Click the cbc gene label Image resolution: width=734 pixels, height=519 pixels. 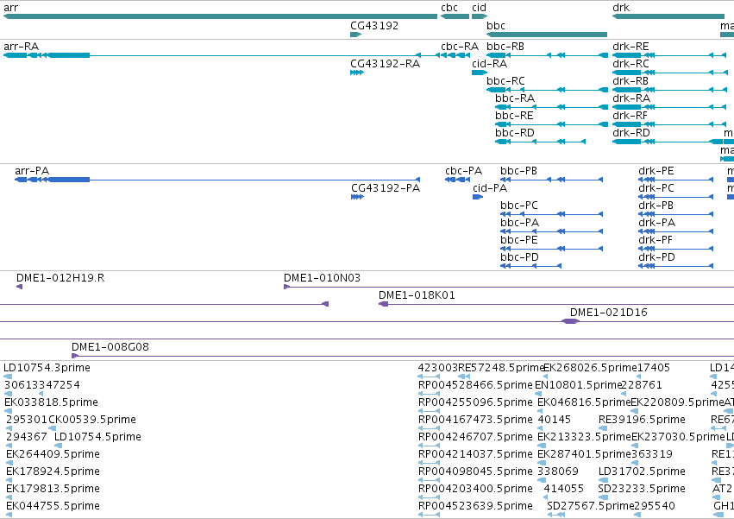click(x=449, y=8)
